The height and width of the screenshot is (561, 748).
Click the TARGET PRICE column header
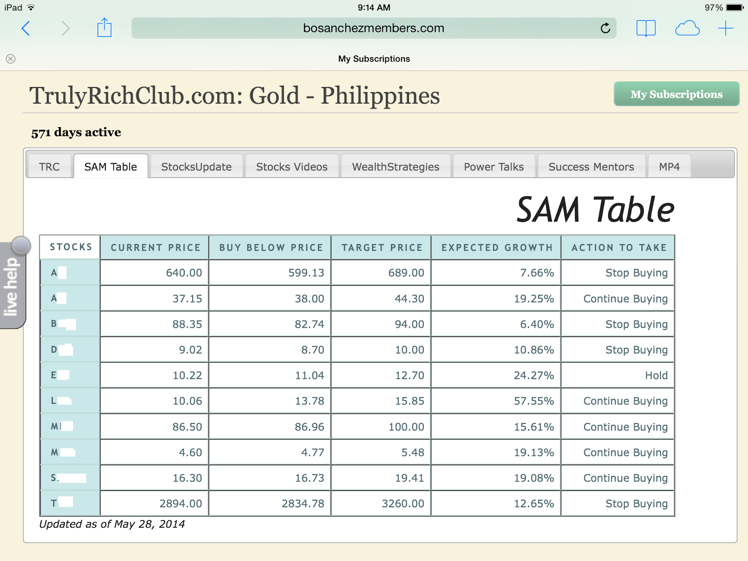381,247
